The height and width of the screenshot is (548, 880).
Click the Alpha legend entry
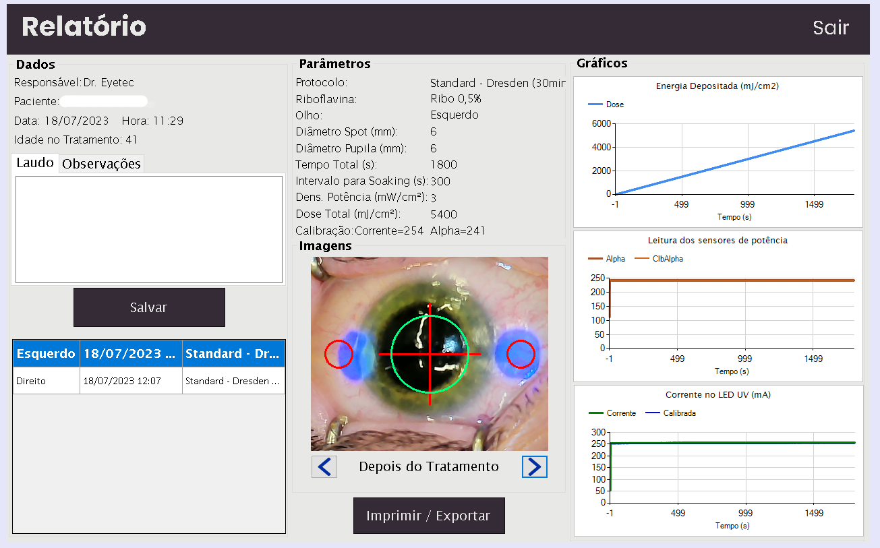[x=607, y=259]
